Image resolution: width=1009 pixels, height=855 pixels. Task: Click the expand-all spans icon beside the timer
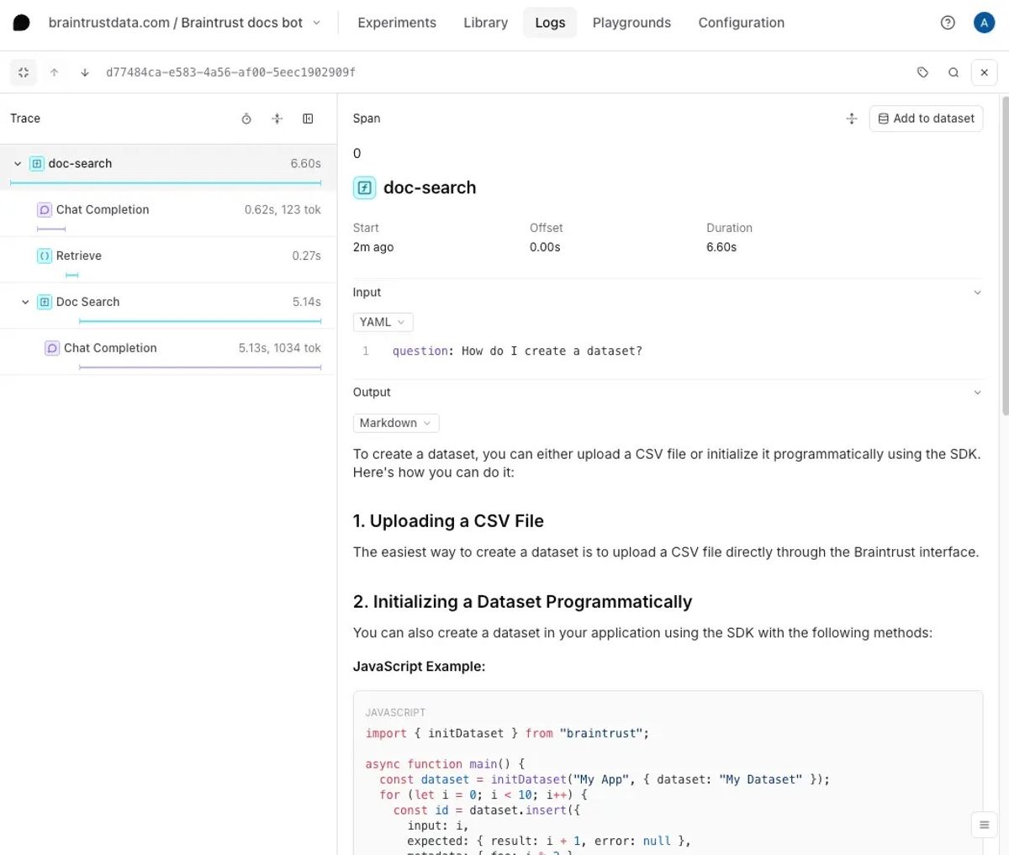point(277,119)
